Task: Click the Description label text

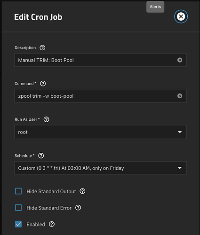Action: point(25,48)
